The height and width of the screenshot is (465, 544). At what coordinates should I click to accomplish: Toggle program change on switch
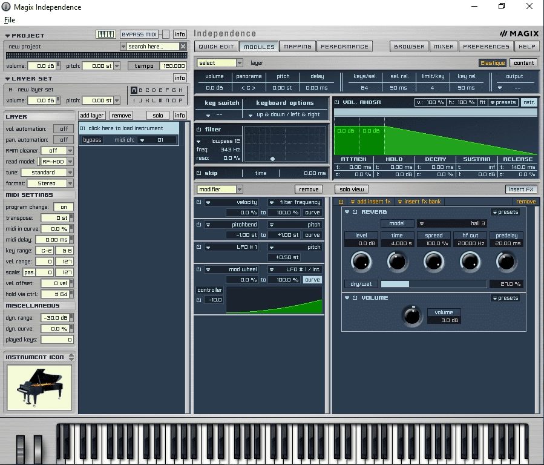tap(64, 207)
